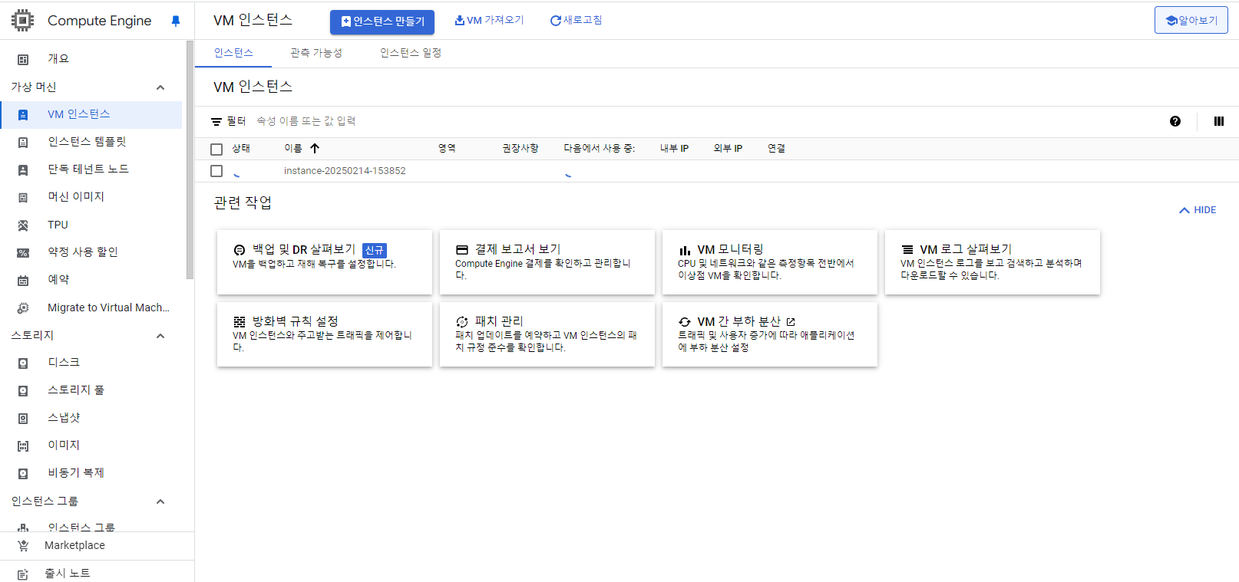This screenshot has height=582, width=1239.
Task: Click the 방화벽 규칙 설정 firewall icon
Action: tap(240, 322)
